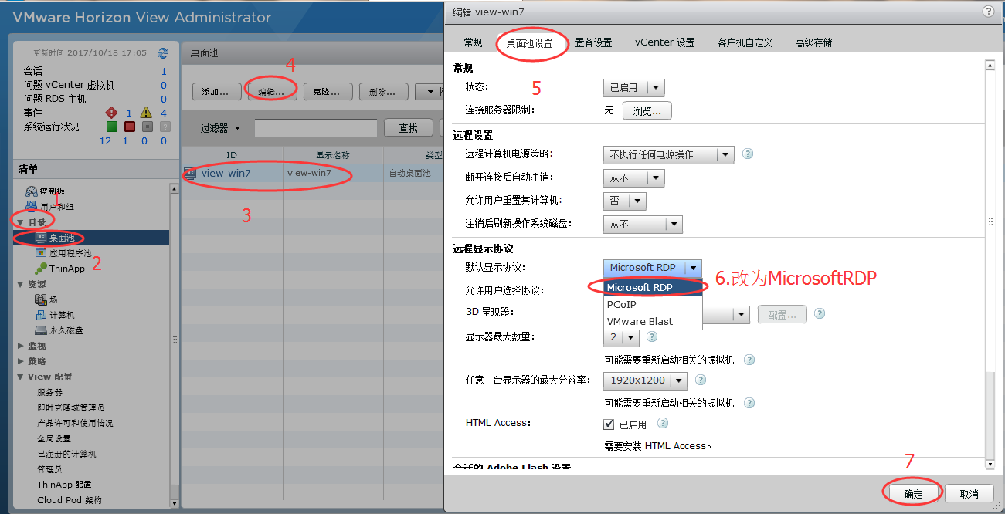Click the filter text input field
This screenshot has height=514, width=1005.
coord(316,128)
